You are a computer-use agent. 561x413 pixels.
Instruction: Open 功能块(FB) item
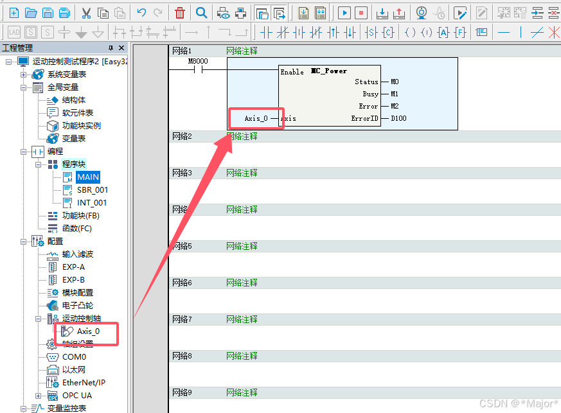click(80, 216)
